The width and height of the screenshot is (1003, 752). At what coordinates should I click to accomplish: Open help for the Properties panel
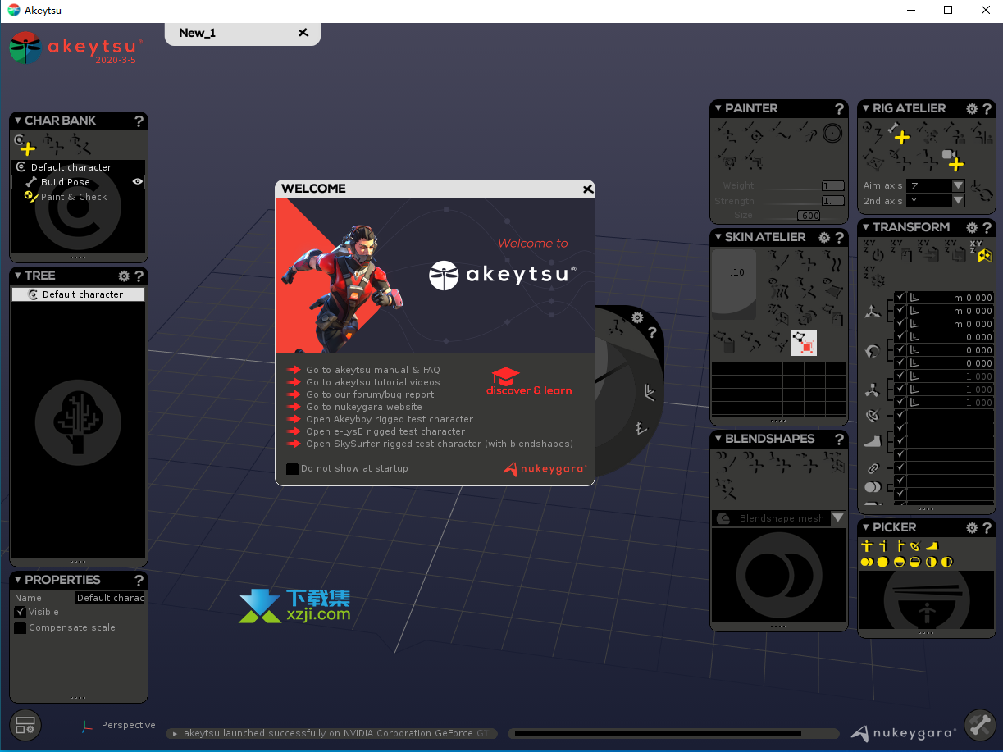pyautogui.click(x=139, y=580)
